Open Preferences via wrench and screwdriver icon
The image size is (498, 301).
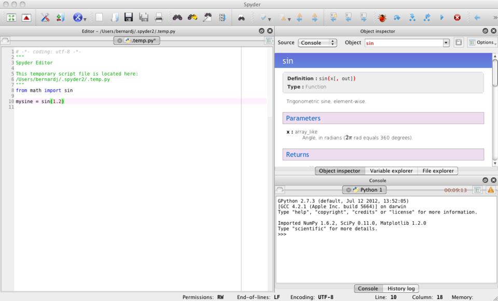tap(46, 18)
